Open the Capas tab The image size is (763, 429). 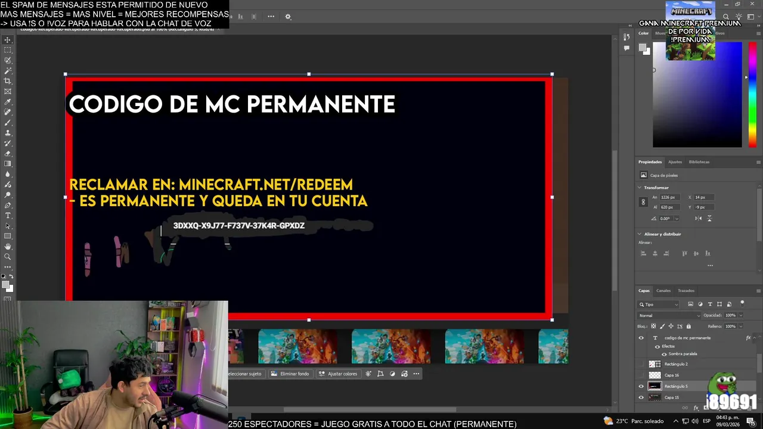pyautogui.click(x=644, y=291)
